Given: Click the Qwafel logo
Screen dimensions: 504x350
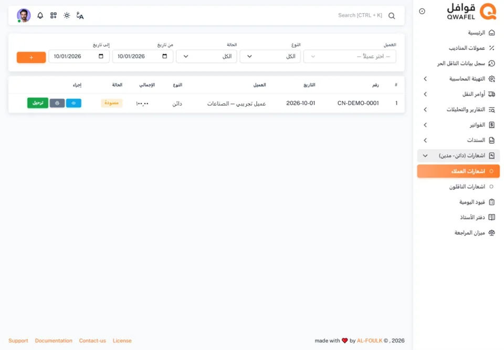Looking at the screenshot, I should click(471, 12).
